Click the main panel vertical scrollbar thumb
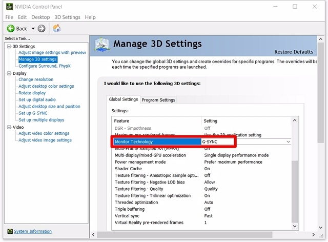Screen dimensions: 328x242 click(x=320, y=93)
